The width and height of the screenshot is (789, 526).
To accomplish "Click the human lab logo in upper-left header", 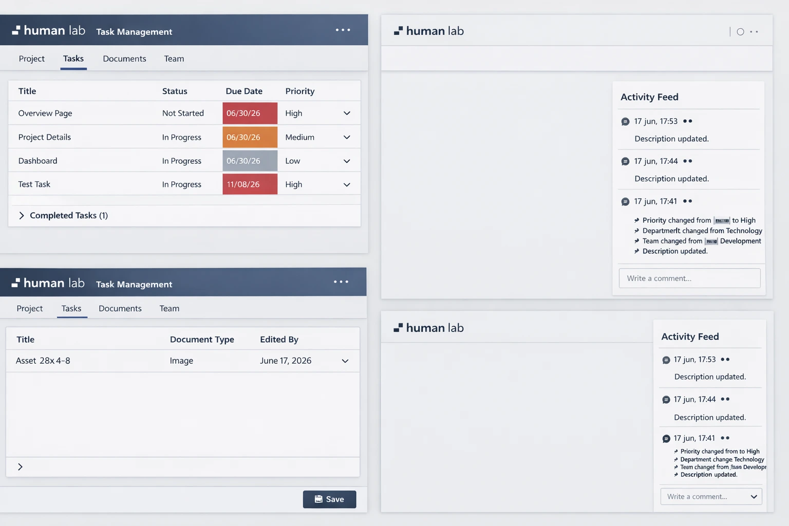I will point(49,31).
